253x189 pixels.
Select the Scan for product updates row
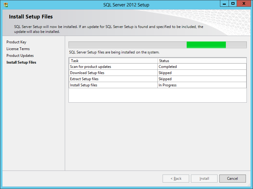(90, 67)
